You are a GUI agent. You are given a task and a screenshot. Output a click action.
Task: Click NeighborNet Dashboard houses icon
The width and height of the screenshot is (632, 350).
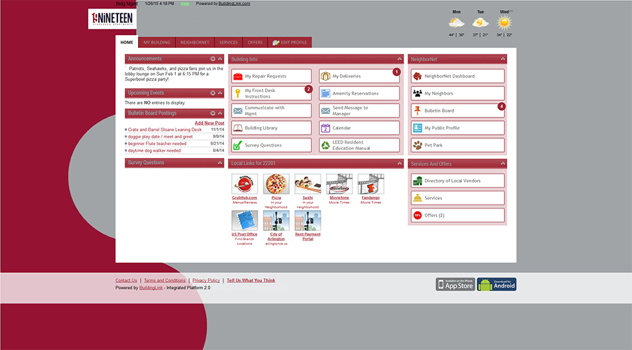(x=418, y=76)
